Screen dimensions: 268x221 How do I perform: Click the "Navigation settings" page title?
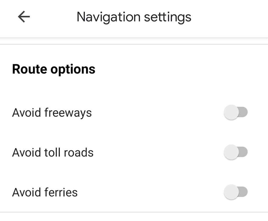134,17
